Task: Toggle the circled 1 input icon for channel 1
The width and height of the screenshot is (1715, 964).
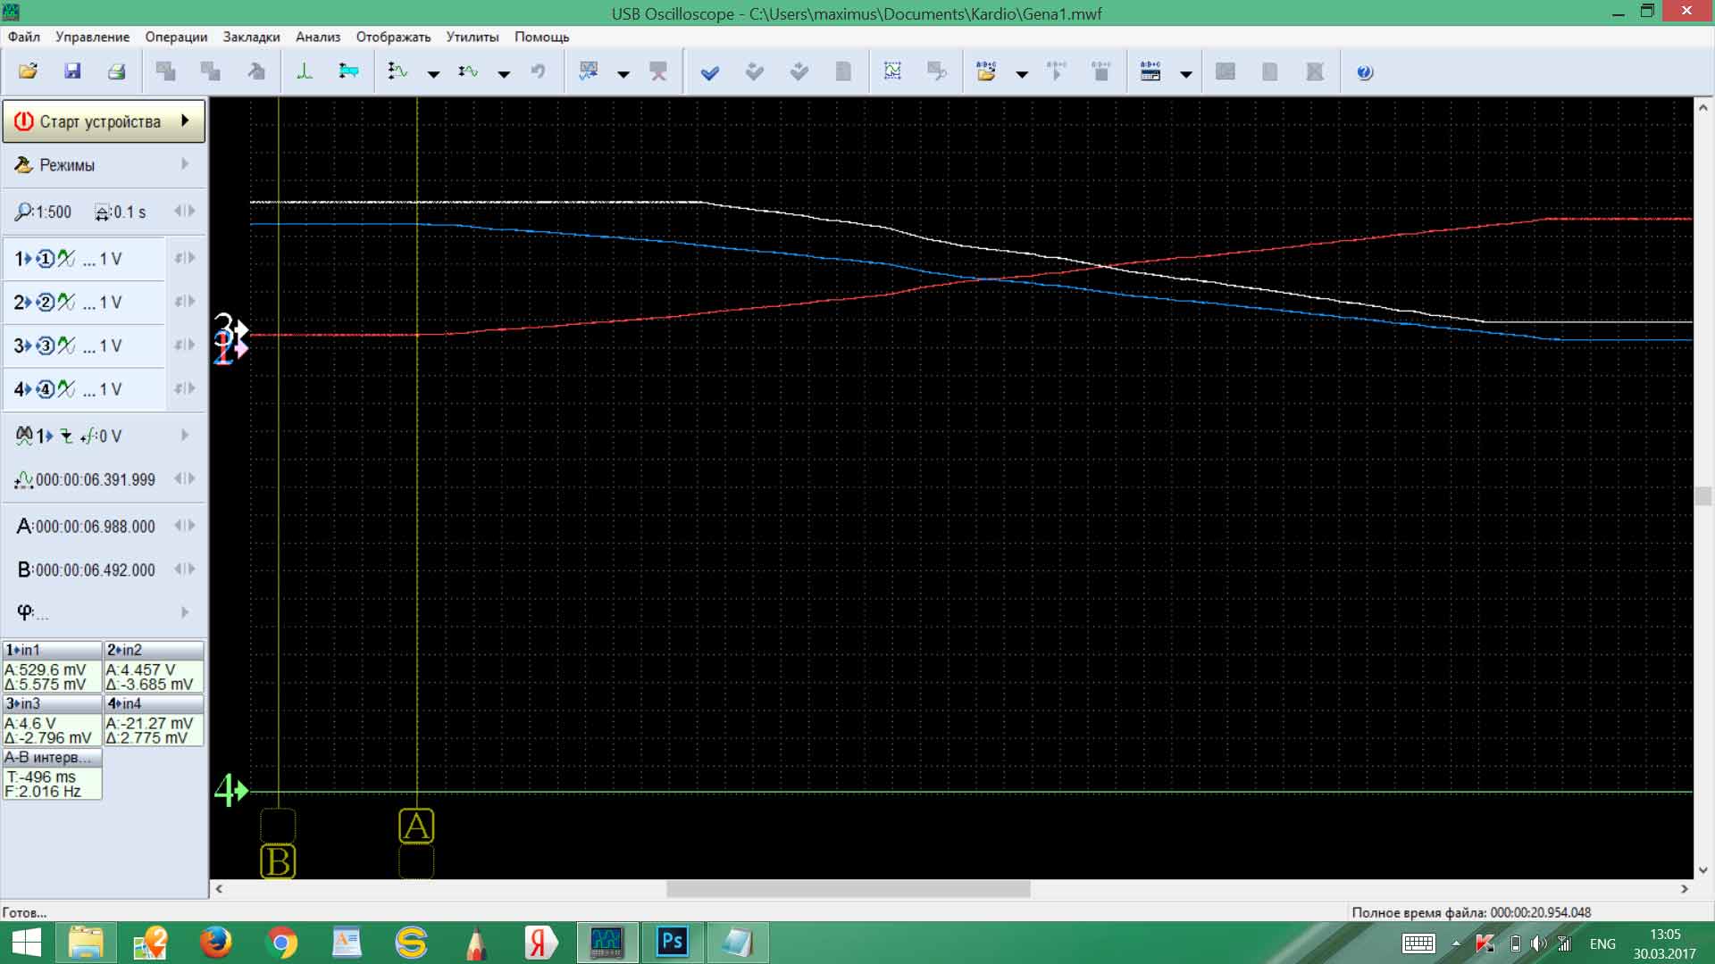Action: 46,259
